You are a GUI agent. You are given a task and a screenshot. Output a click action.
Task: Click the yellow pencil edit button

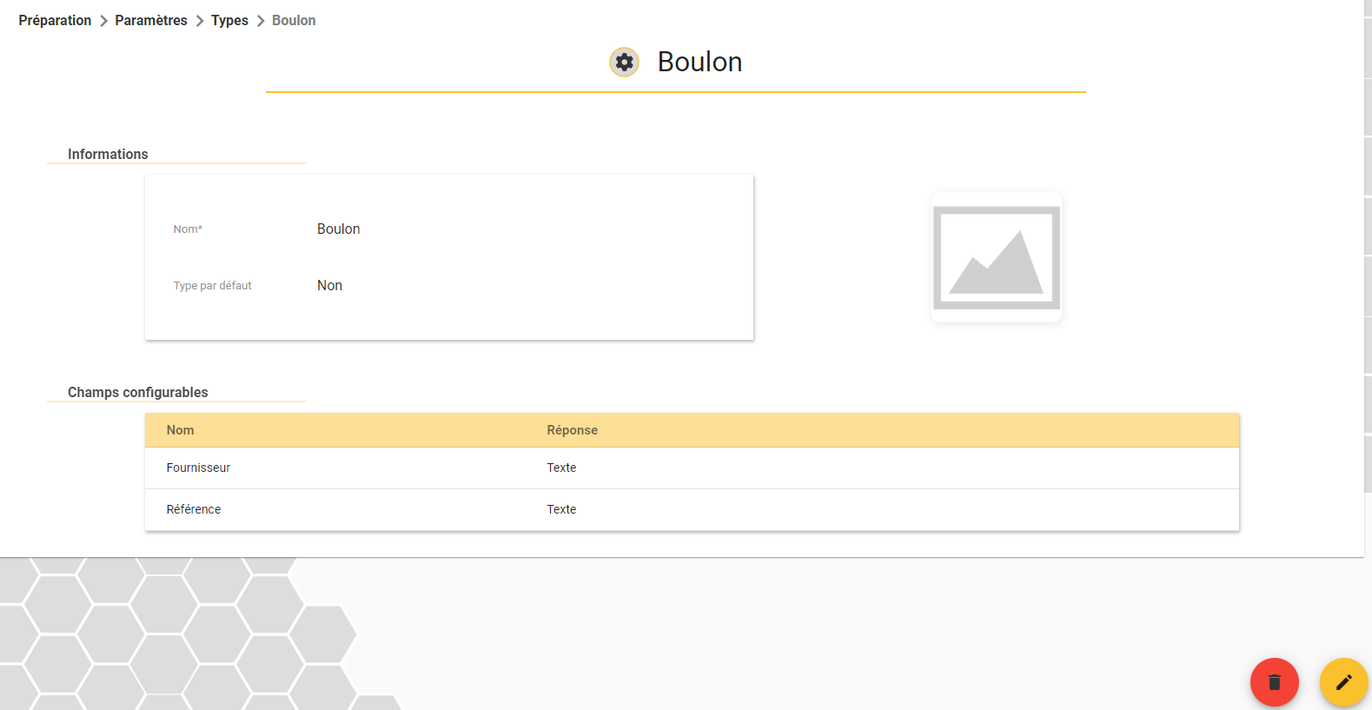1343,682
